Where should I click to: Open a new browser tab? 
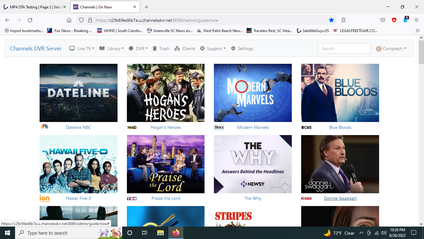(x=147, y=7)
